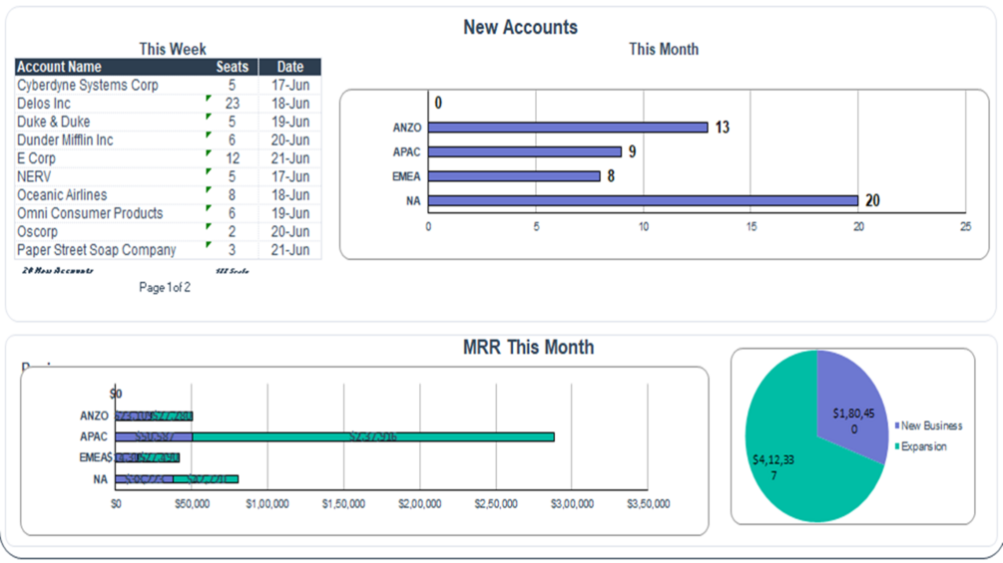Viewport: 1003px width, 563px height.
Task: Click the Page 1 of 2 label
Action: click(x=165, y=287)
